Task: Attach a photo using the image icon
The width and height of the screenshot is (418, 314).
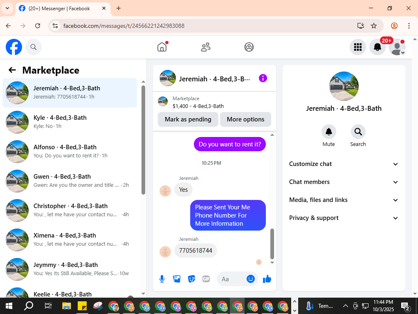Action: pos(177,279)
